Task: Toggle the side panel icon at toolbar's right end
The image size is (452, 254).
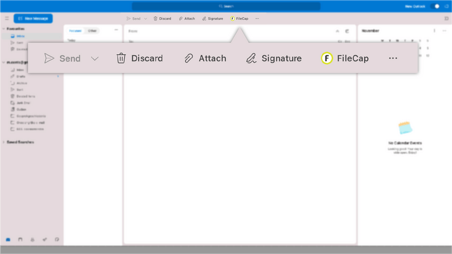Action: click(x=446, y=19)
